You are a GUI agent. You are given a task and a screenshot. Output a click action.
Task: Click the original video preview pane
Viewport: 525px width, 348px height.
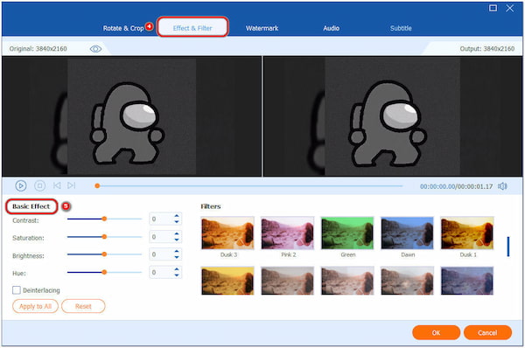[131, 116]
